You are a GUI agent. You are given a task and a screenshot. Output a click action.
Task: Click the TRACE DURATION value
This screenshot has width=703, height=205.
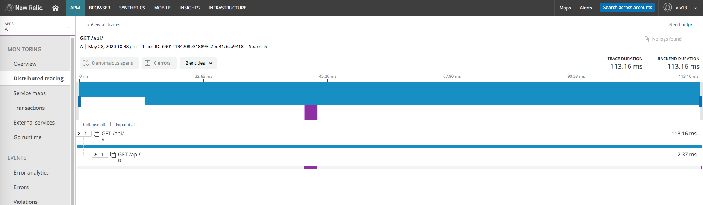(626, 67)
